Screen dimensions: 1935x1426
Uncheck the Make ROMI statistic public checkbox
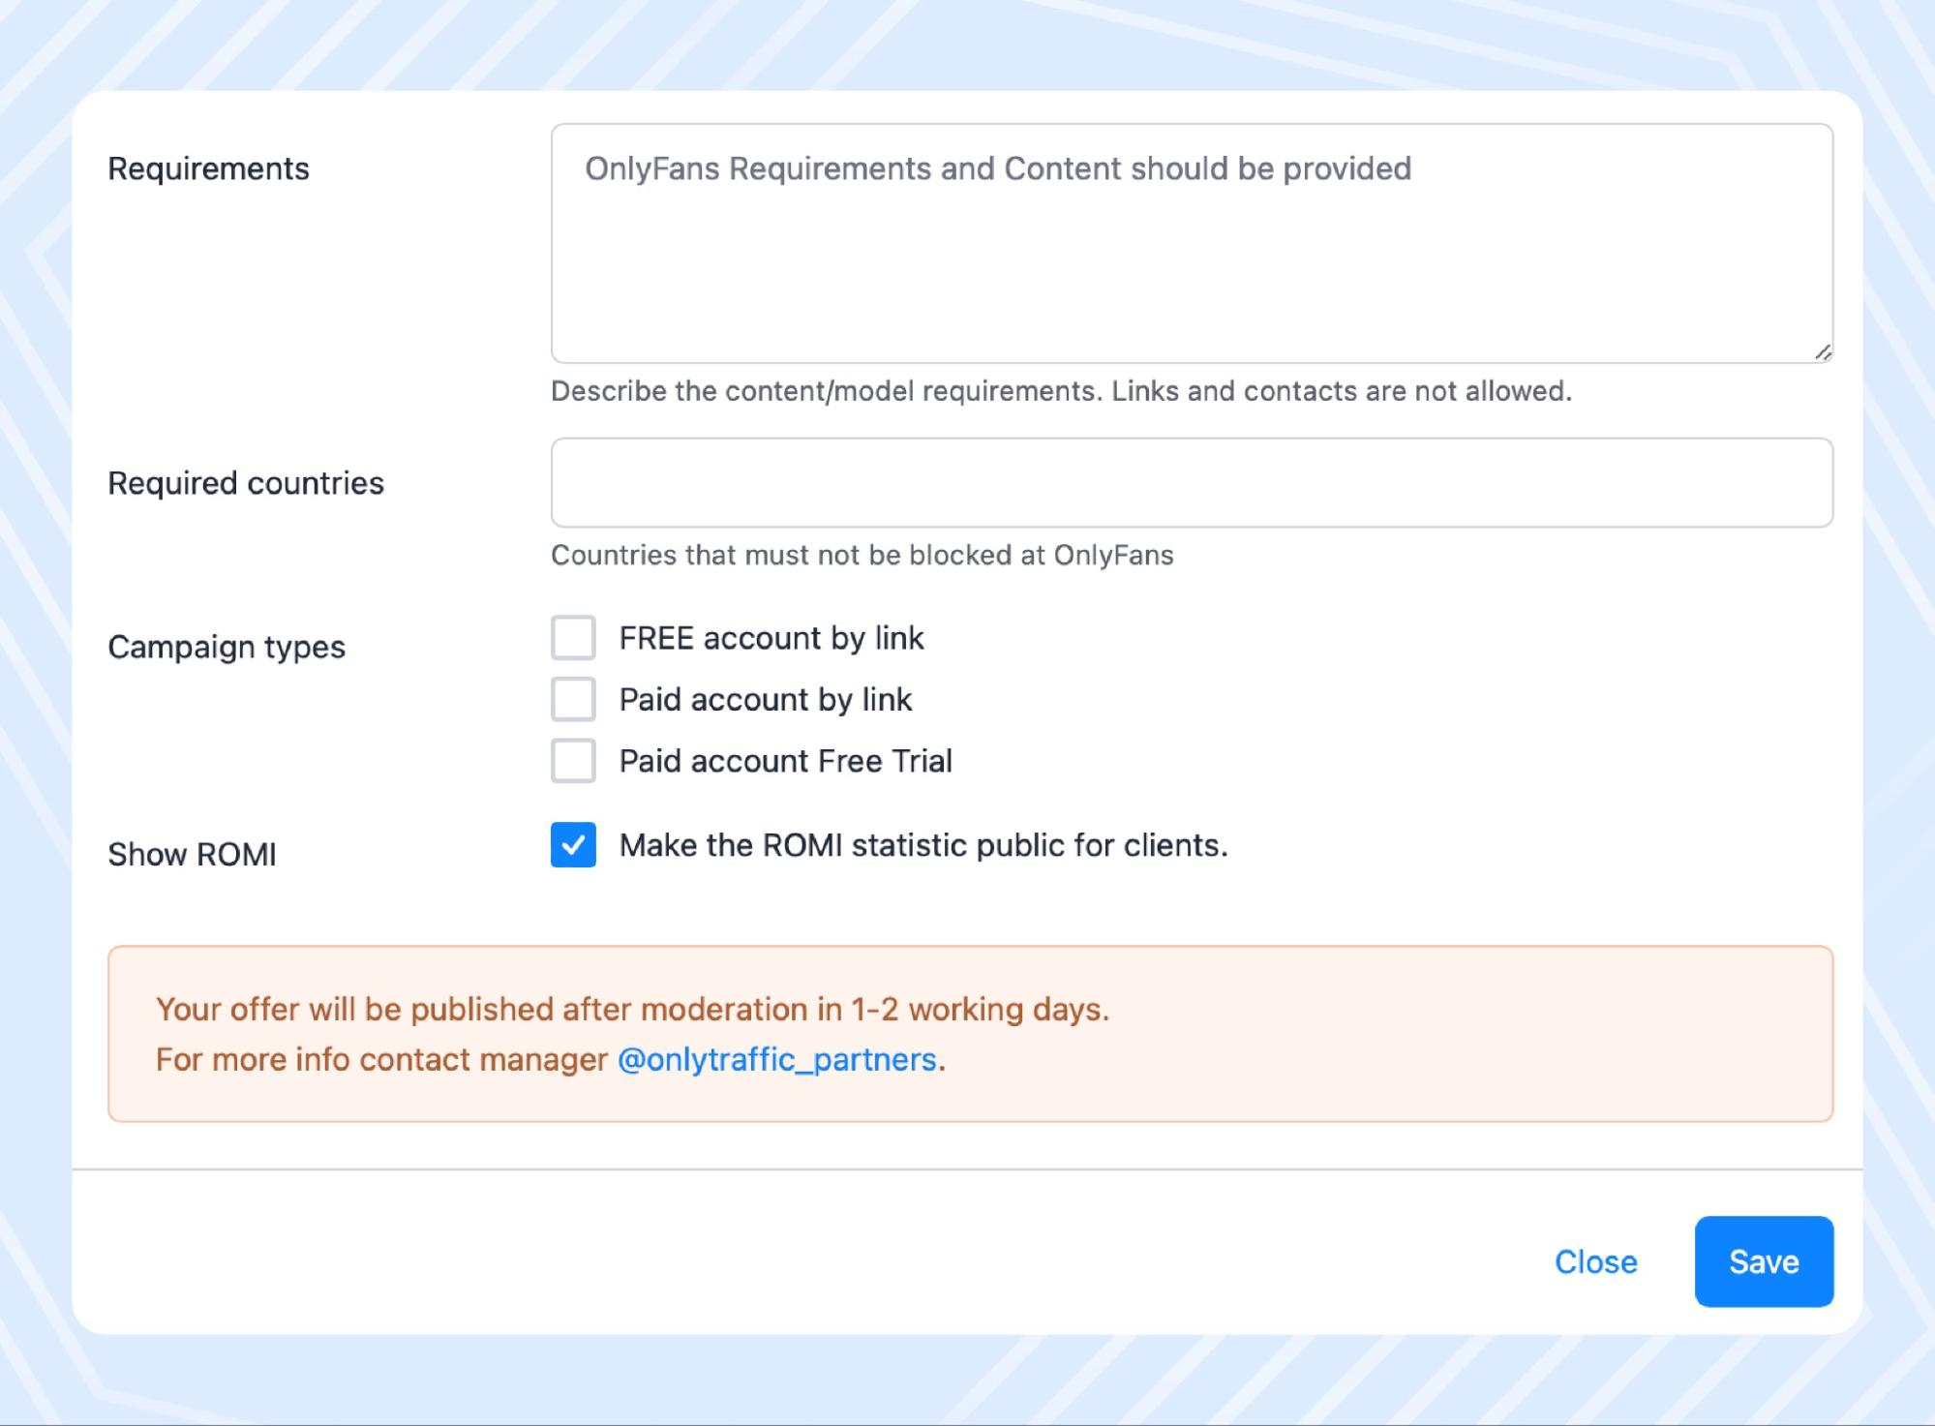click(x=573, y=845)
